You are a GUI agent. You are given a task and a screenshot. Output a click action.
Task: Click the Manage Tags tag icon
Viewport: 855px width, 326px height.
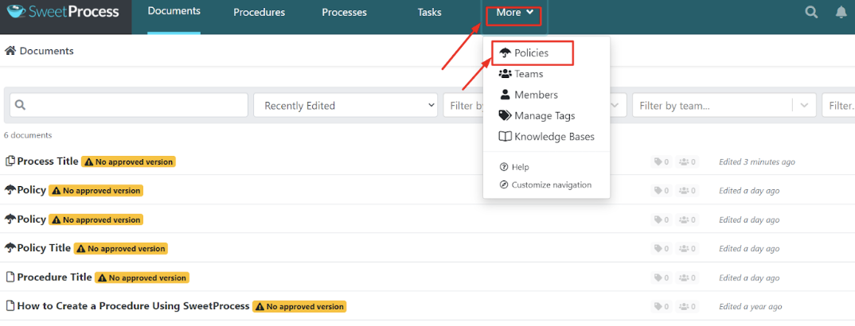(505, 116)
